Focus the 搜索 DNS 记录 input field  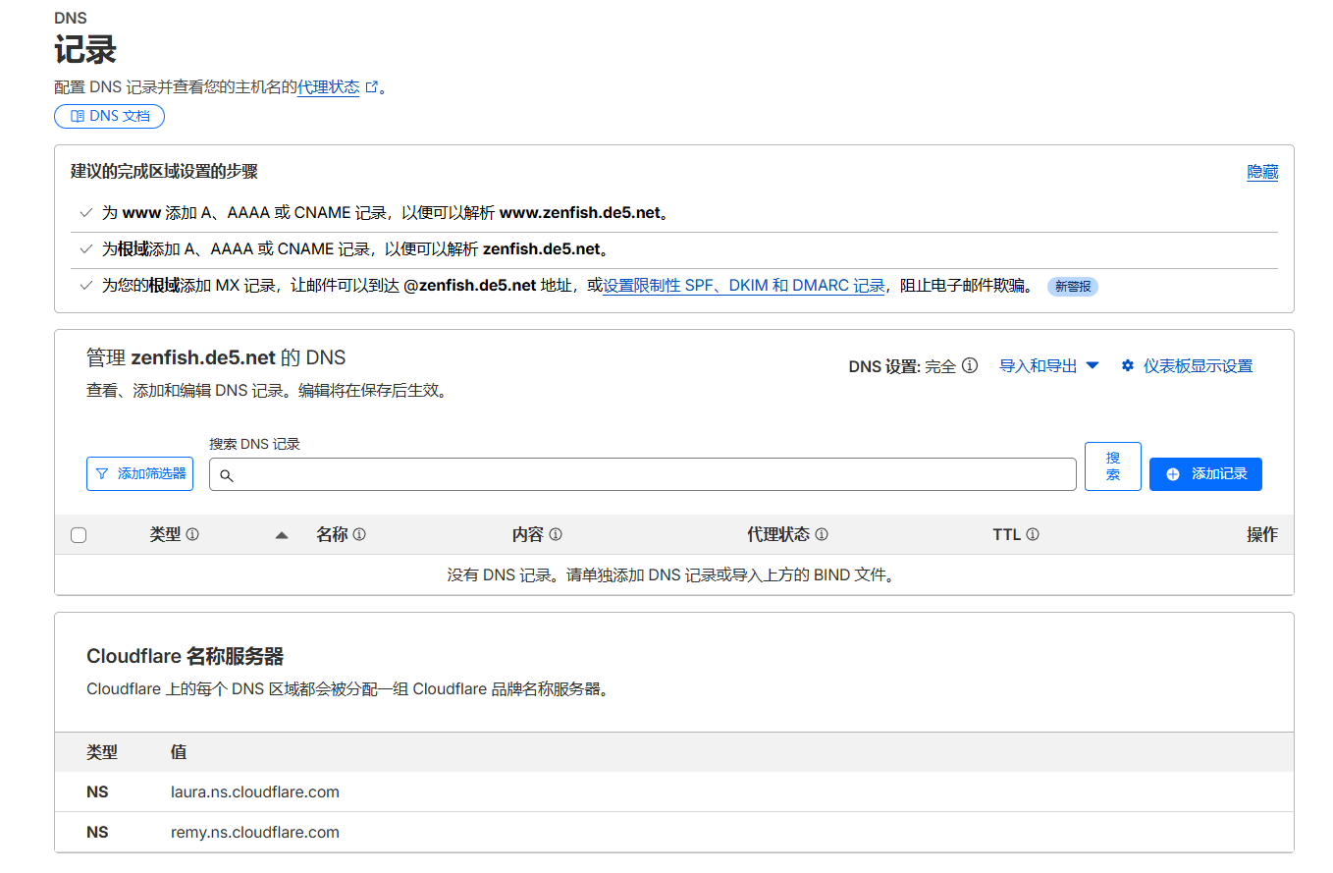click(643, 474)
